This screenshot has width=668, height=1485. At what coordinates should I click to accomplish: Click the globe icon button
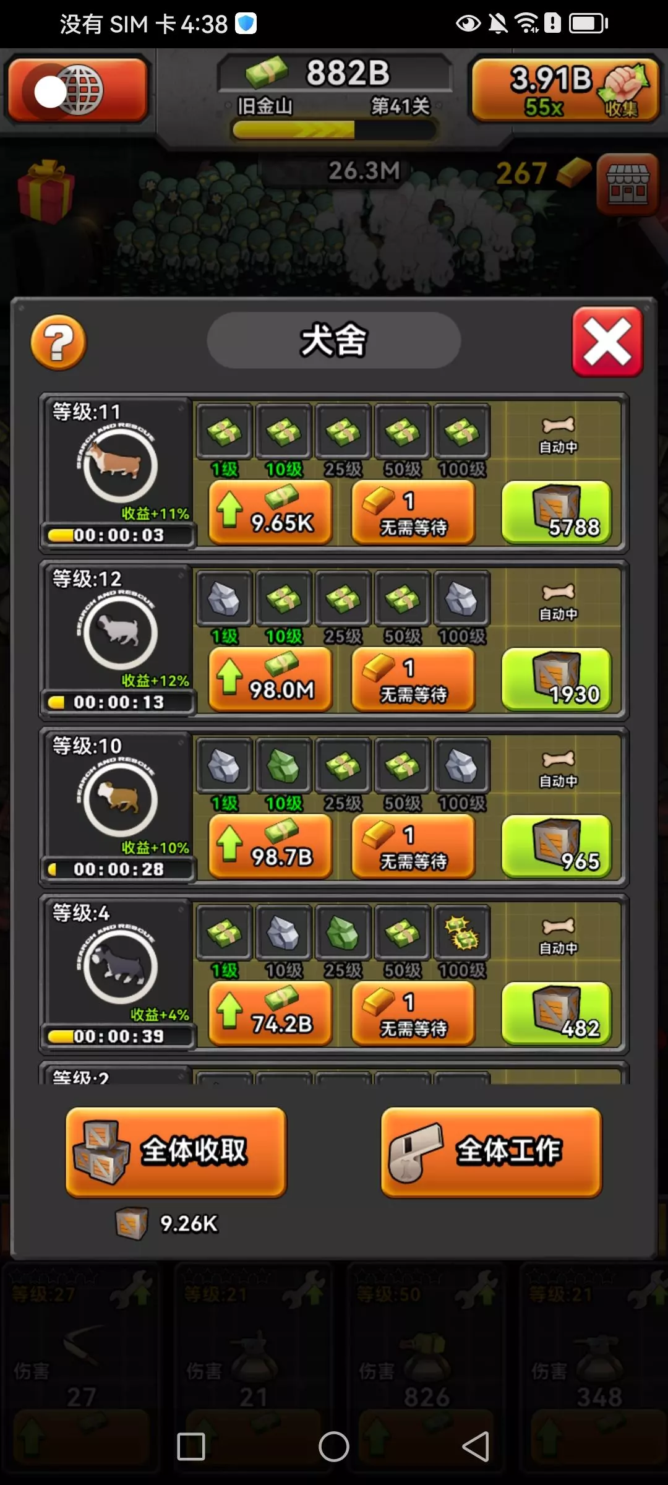click(x=77, y=91)
